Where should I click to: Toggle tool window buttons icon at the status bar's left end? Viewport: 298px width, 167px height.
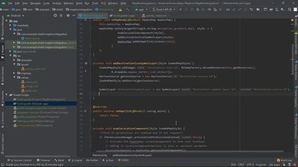click(x=2, y=165)
